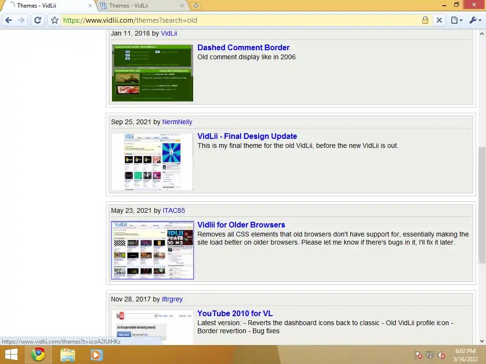Go back with the browser back arrow
Screen dimensions: 486x364
(x=9, y=20)
